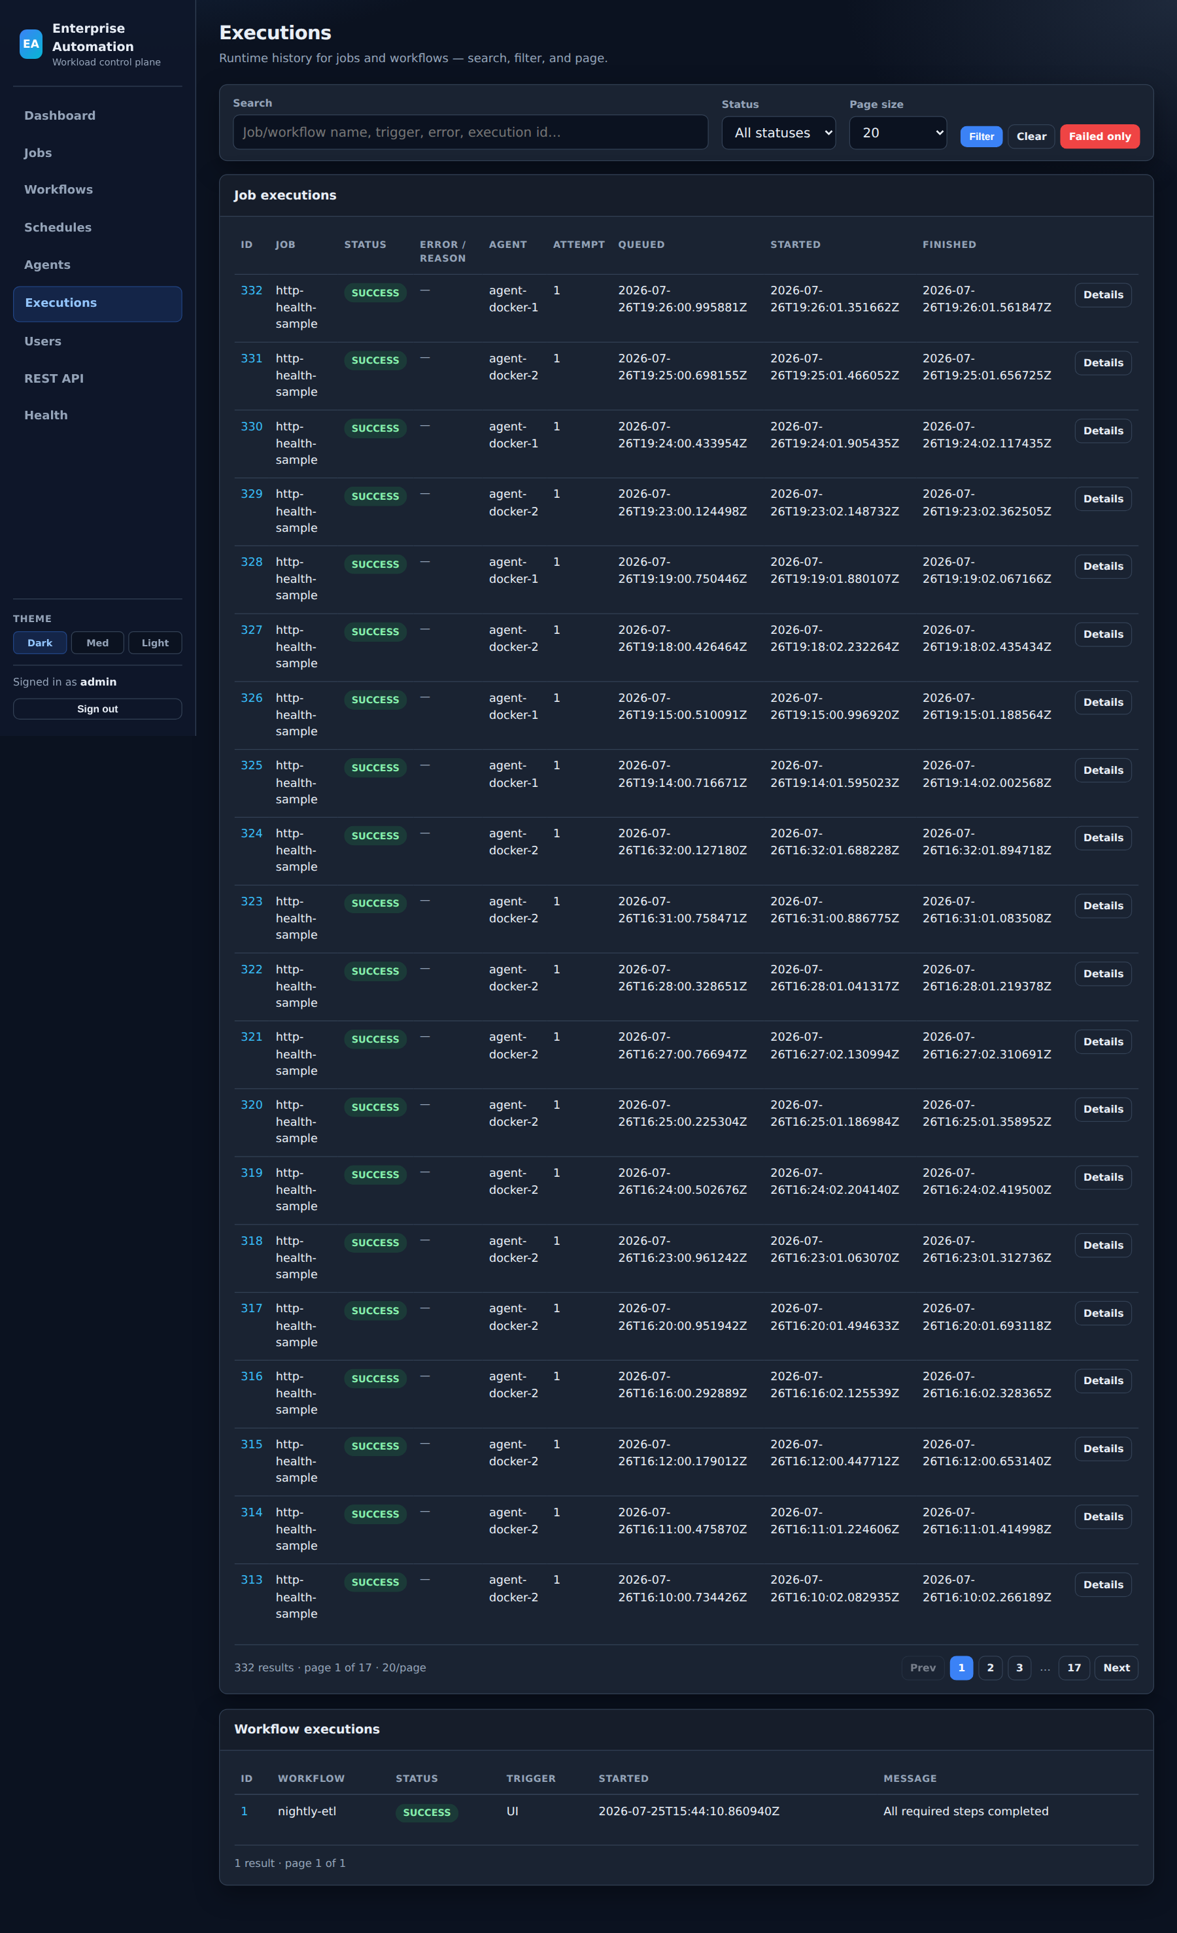Open the All statuses dropdown

pos(779,133)
